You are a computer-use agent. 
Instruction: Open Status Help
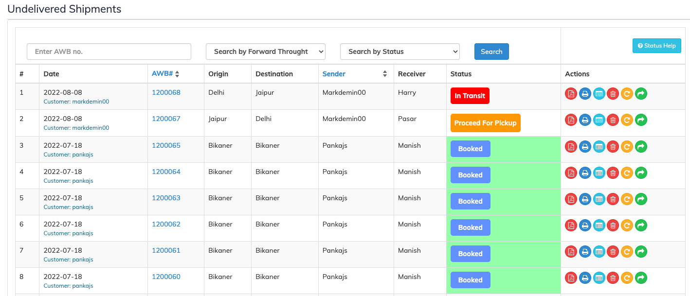coord(656,46)
